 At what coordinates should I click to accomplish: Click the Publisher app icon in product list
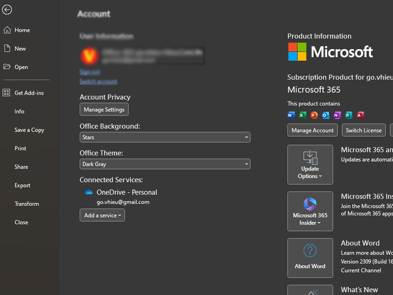tap(349, 115)
